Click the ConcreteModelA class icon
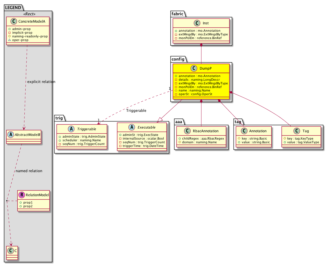 pos(12,21)
